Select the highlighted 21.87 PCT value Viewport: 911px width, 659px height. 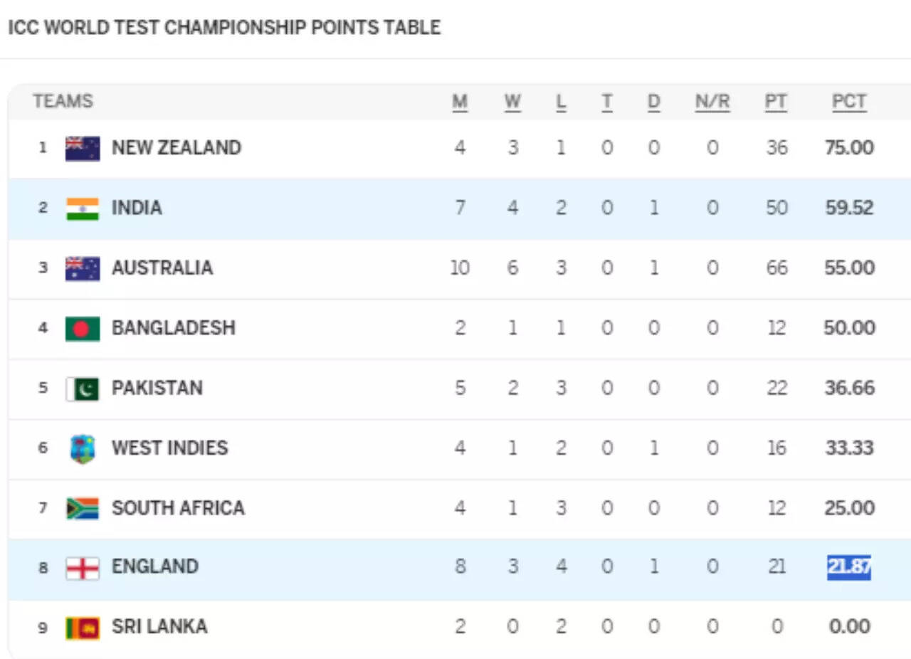[x=848, y=567]
